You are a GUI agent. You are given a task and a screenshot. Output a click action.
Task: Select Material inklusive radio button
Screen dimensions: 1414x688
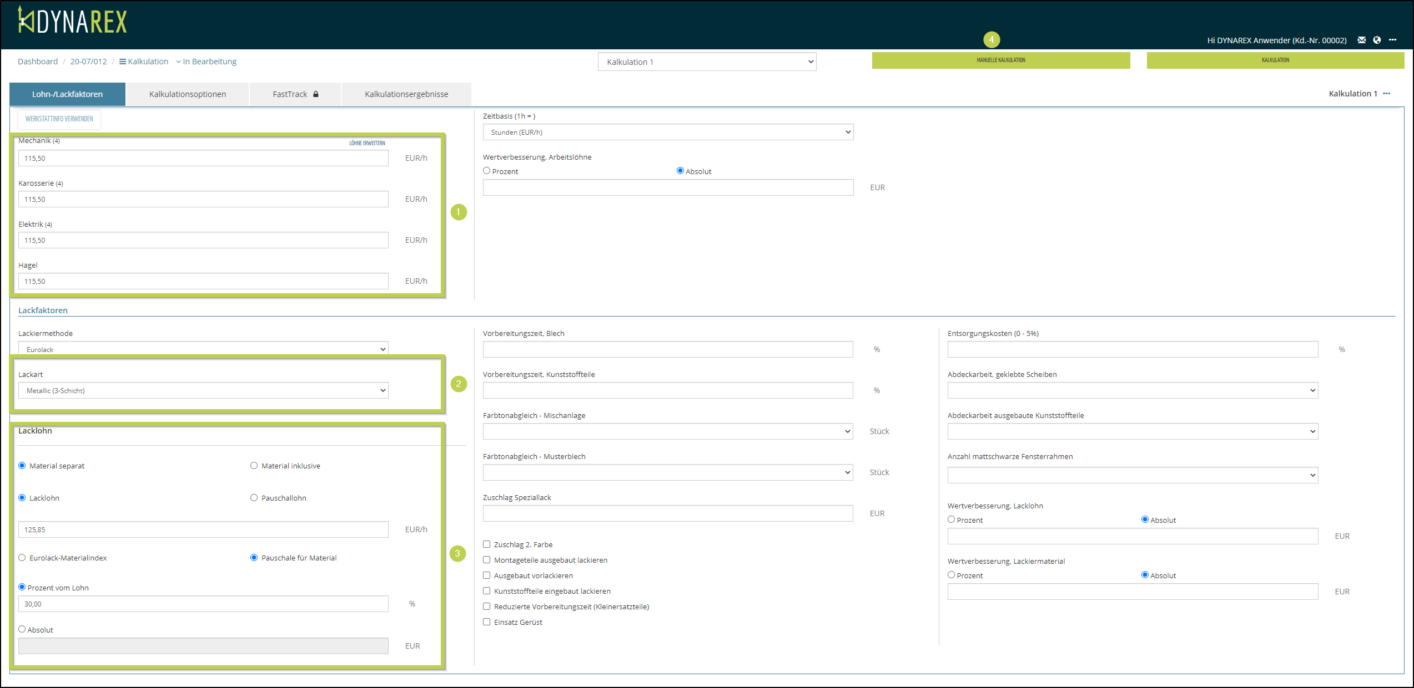pyautogui.click(x=254, y=466)
